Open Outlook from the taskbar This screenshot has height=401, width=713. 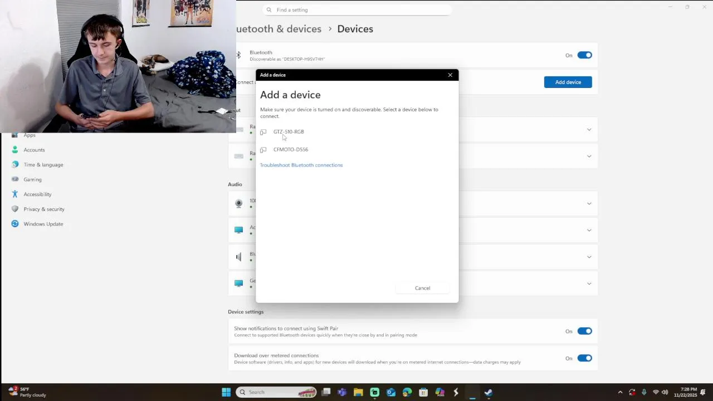pyautogui.click(x=391, y=392)
